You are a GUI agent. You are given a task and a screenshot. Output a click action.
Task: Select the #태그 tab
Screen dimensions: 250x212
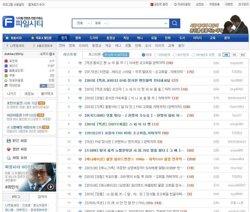coord(16,197)
